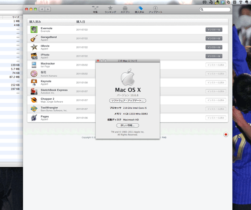Install GarageBand with its インストール button

tap(214, 38)
